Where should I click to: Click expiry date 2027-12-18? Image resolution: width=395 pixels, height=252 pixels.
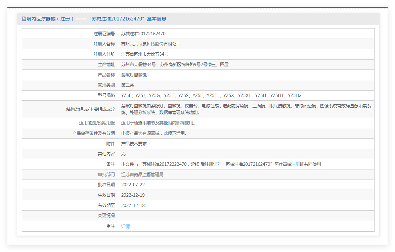coord(133,205)
